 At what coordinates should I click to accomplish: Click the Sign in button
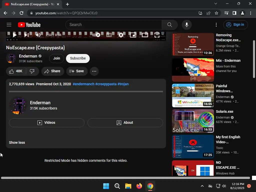(x=235, y=25)
